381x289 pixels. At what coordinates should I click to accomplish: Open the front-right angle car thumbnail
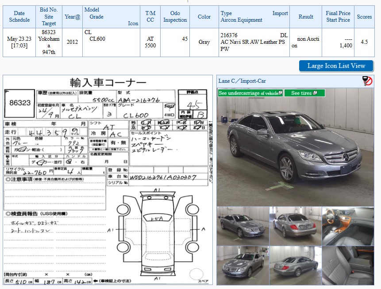[243, 226]
